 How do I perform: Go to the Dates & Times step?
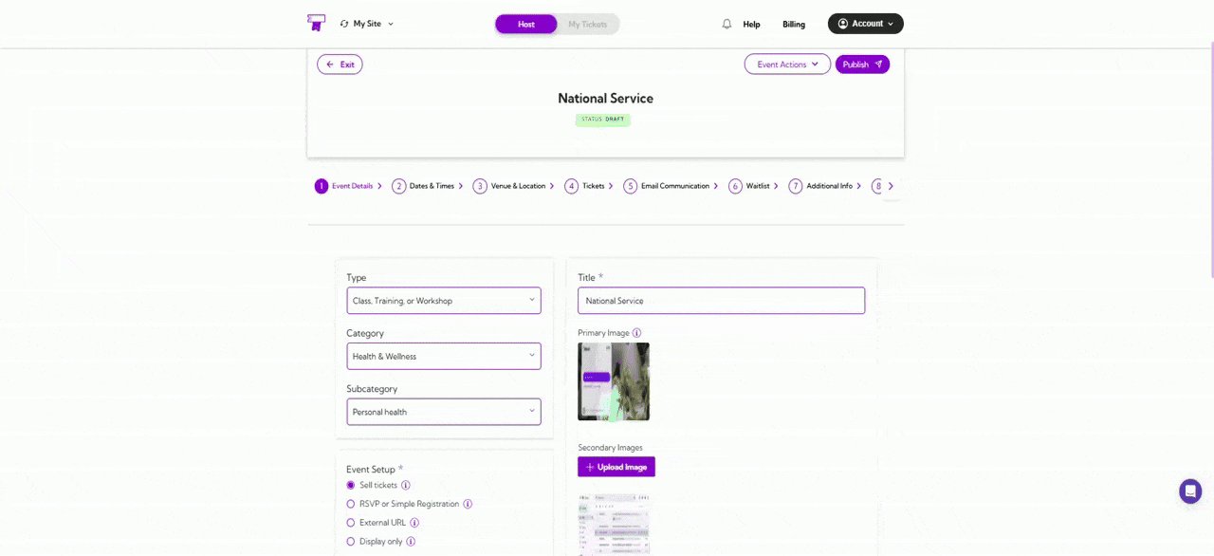click(x=432, y=186)
